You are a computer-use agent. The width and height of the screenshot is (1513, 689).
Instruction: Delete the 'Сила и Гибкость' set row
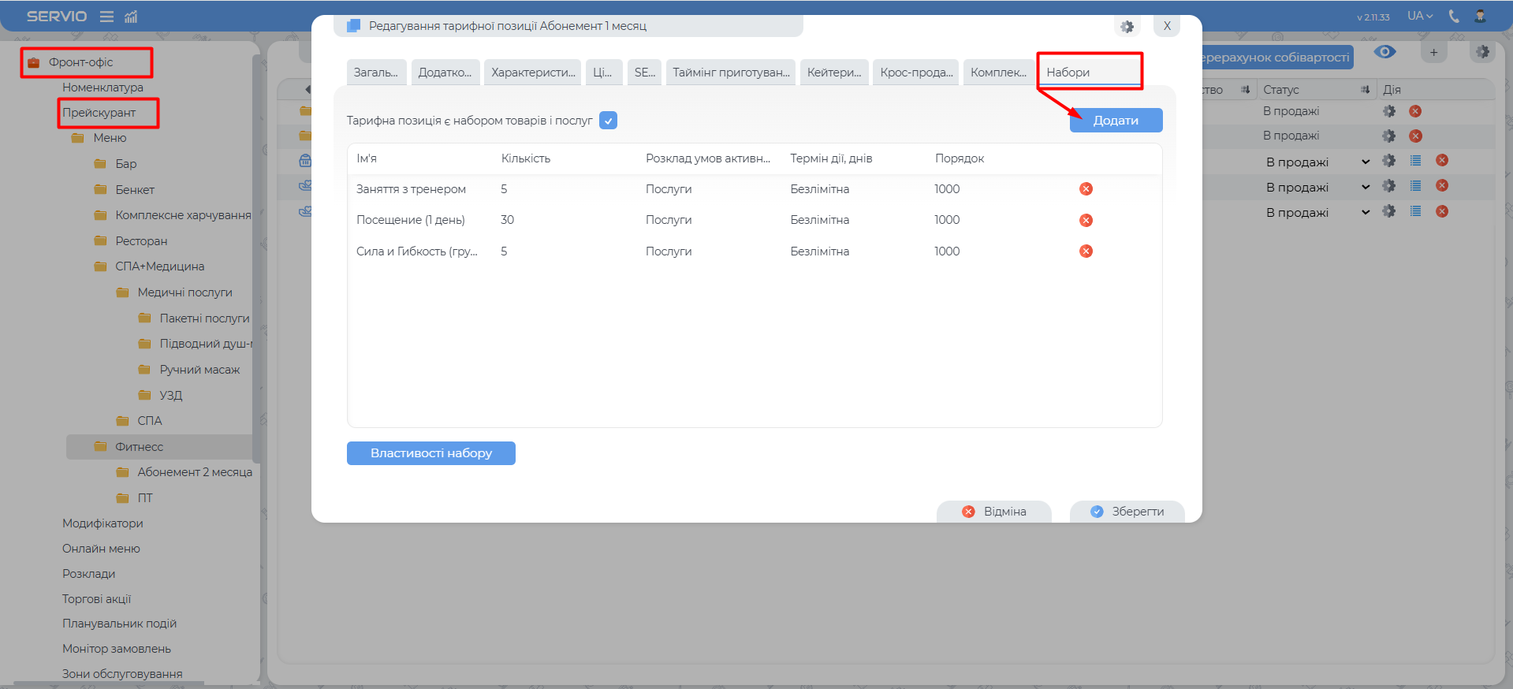1086,251
